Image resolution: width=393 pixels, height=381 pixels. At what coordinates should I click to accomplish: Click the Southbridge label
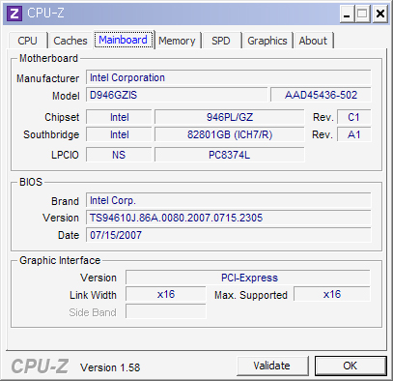[x=51, y=134]
